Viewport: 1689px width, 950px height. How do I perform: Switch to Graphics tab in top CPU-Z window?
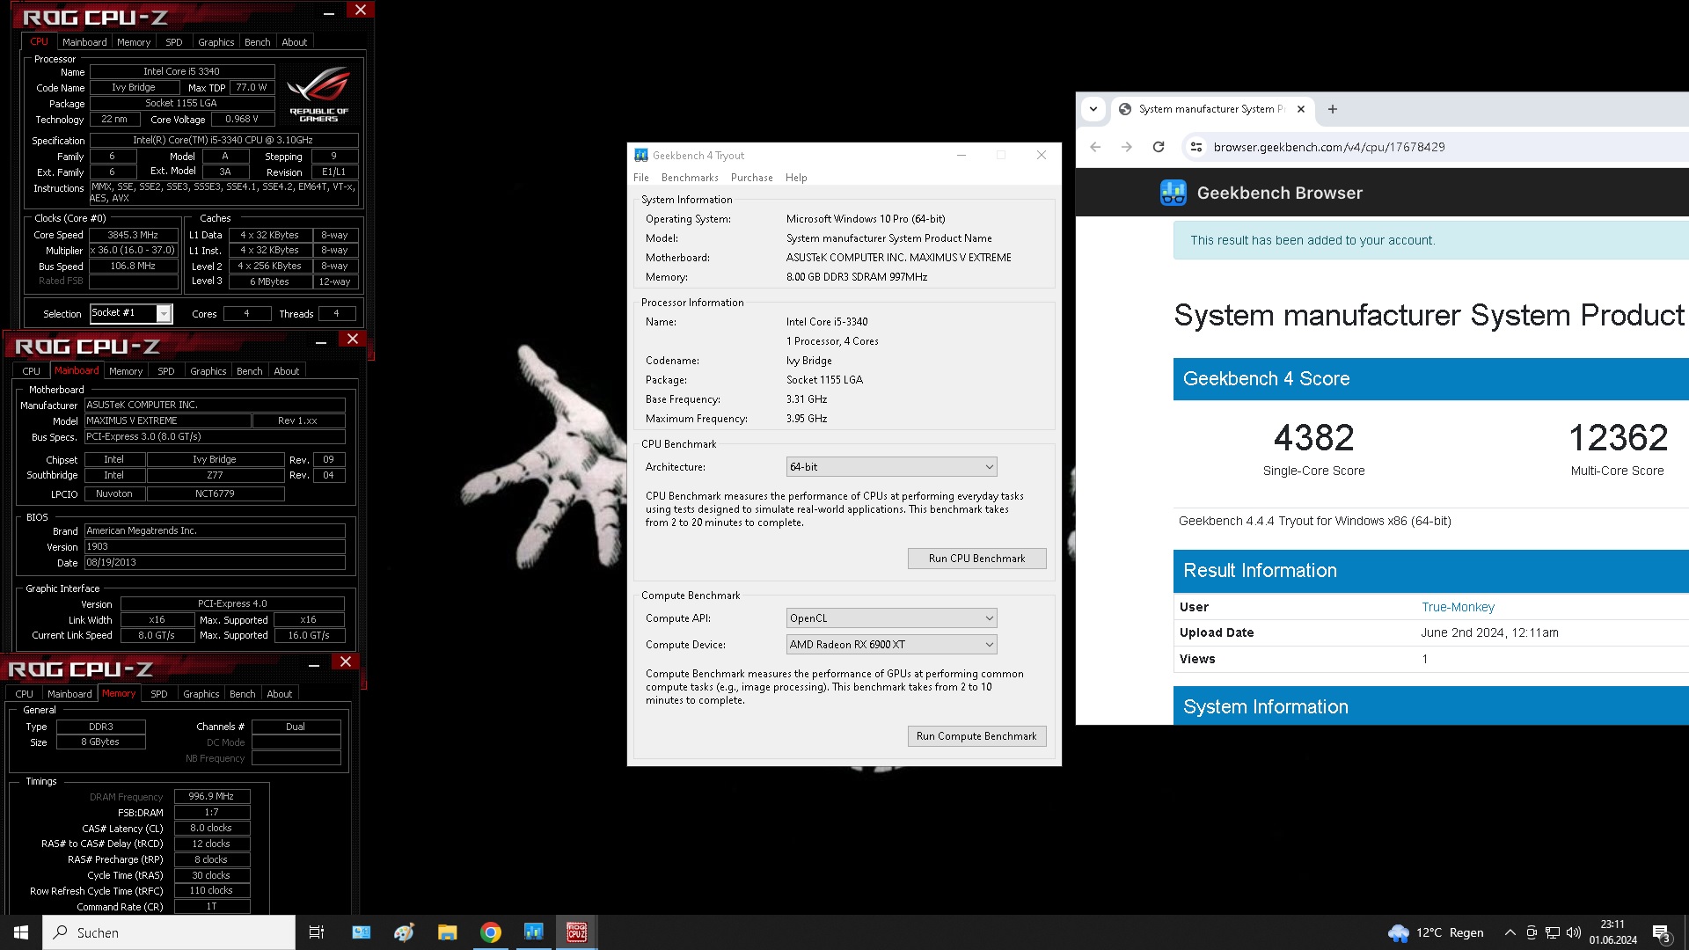point(216,42)
